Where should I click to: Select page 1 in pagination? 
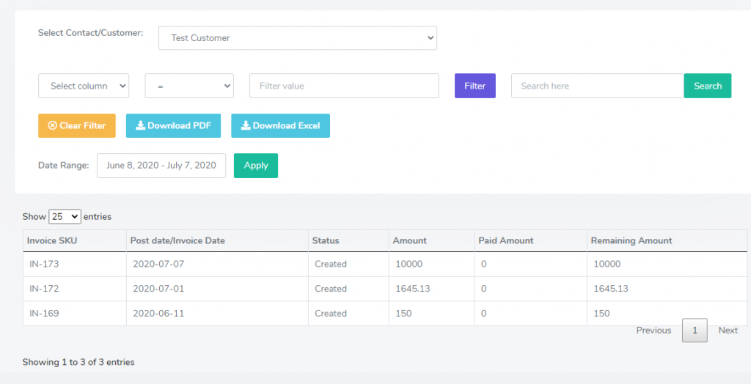695,331
